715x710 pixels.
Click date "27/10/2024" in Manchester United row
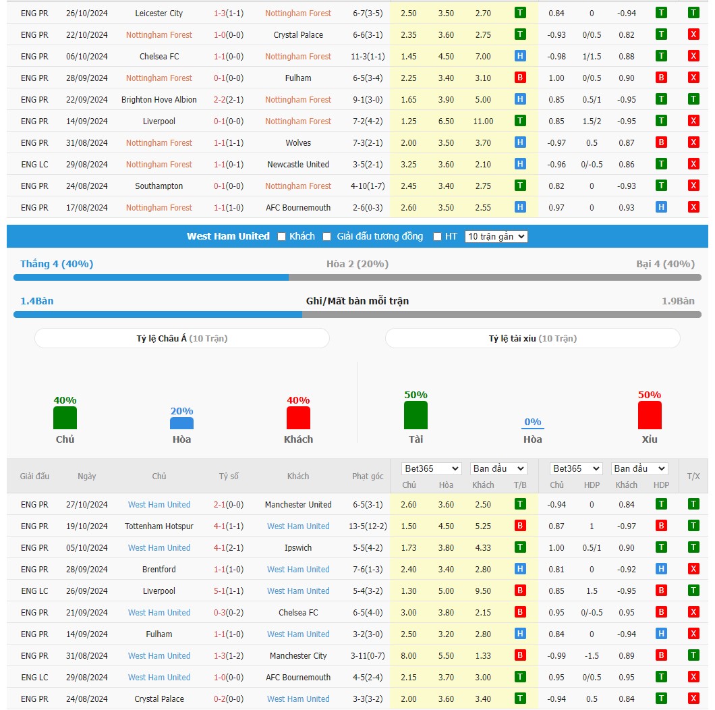86,505
